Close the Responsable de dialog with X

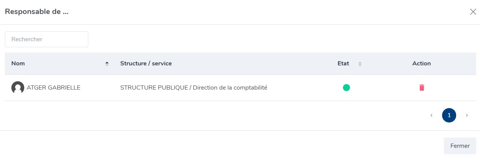pyautogui.click(x=473, y=12)
